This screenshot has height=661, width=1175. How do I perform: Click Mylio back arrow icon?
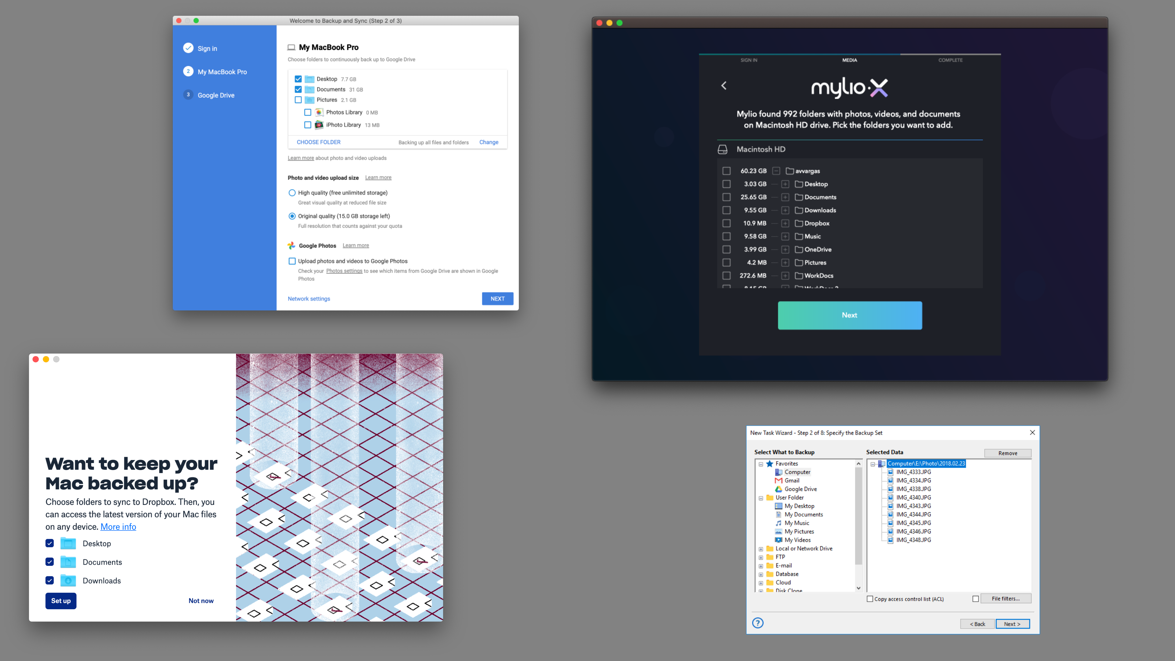click(x=724, y=86)
